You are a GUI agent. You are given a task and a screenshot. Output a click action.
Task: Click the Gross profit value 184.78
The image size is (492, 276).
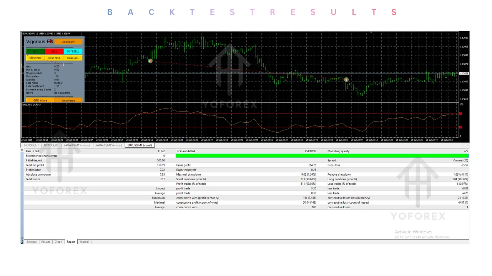[x=312, y=165]
